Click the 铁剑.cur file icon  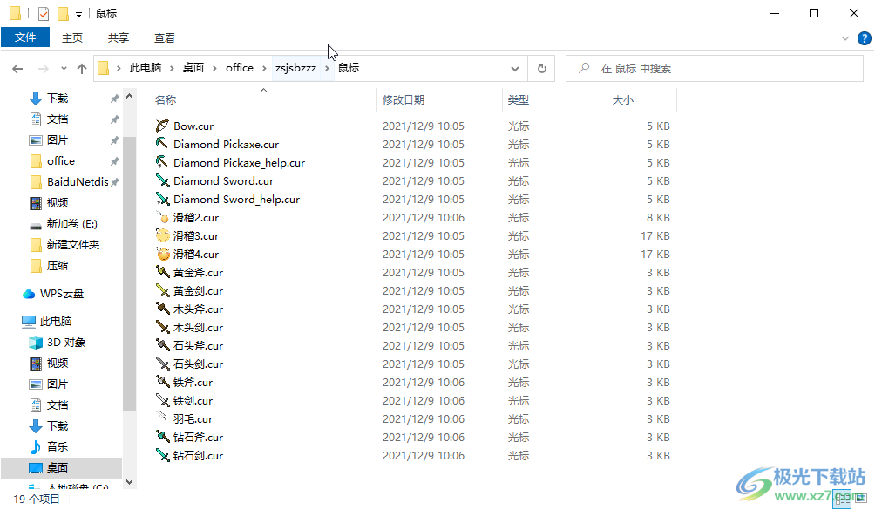click(x=162, y=401)
